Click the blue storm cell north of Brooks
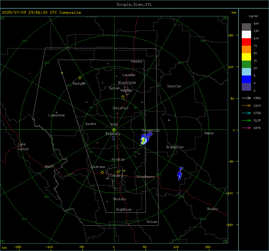The image size is (269, 251). click(x=180, y=173)
